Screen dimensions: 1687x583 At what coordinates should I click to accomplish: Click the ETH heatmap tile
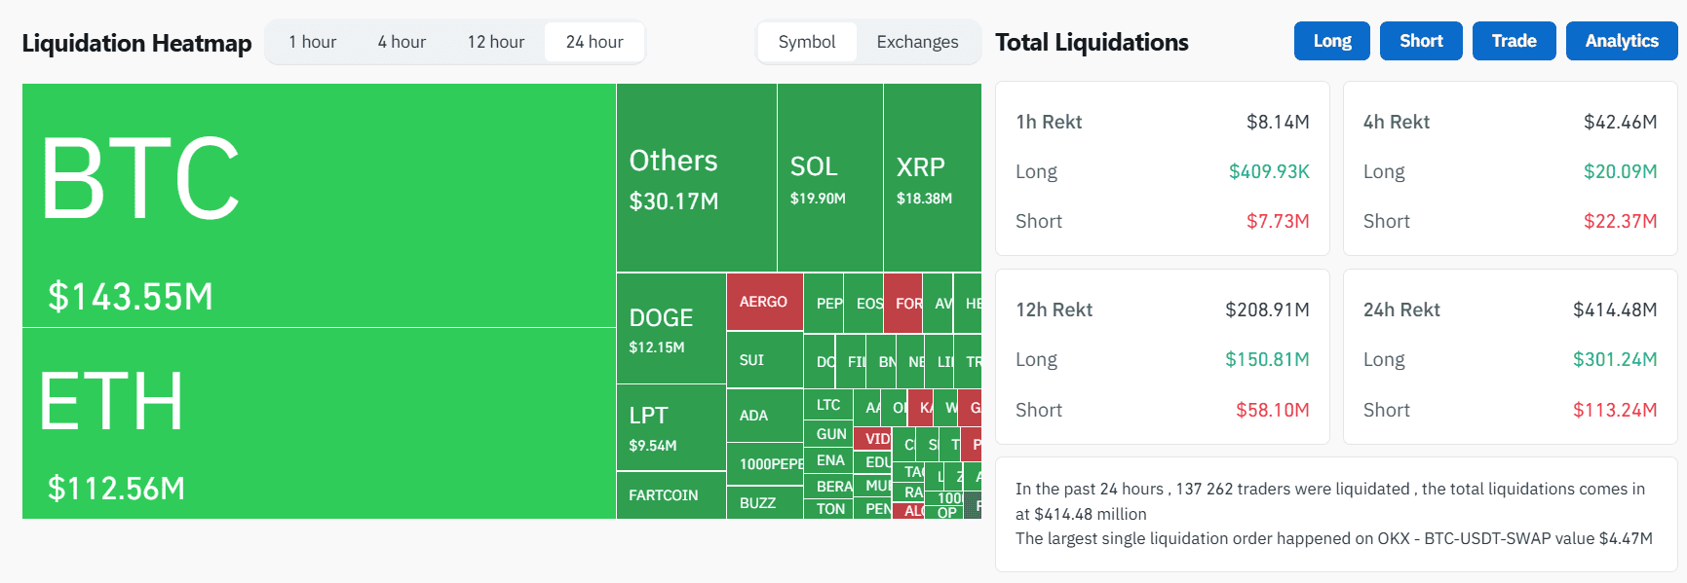[319, 423]
